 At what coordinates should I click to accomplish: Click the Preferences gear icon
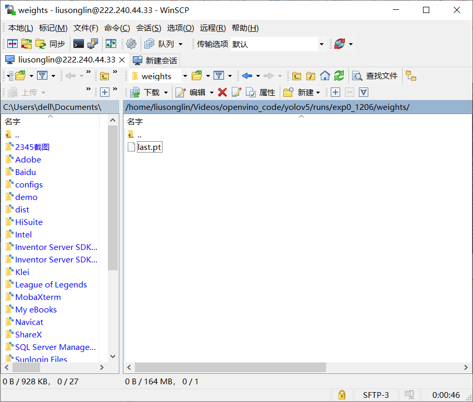[x=131, y=44]
